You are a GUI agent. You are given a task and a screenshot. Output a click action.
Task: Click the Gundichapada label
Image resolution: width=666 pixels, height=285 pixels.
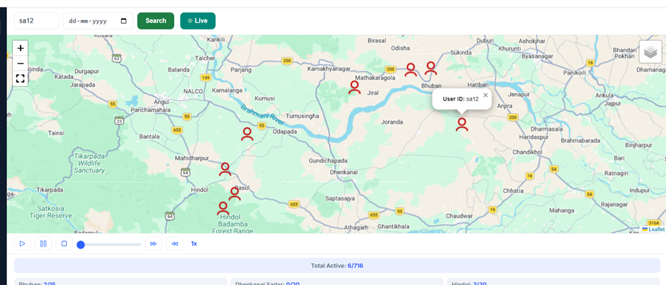pyautogui.click(x=329, y=161)
